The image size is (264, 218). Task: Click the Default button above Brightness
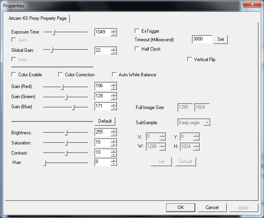tap(105, 121)
